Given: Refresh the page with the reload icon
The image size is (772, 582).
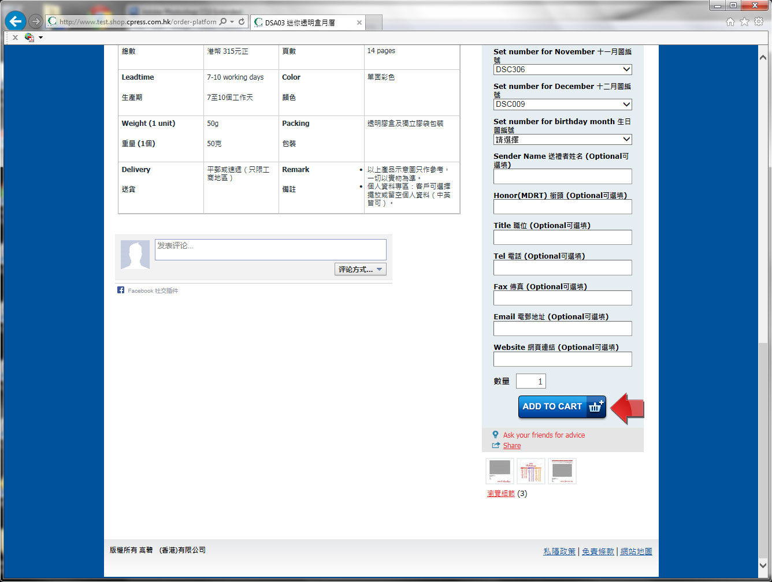Looking at the screenshot, I should click(x=242, y=22).
